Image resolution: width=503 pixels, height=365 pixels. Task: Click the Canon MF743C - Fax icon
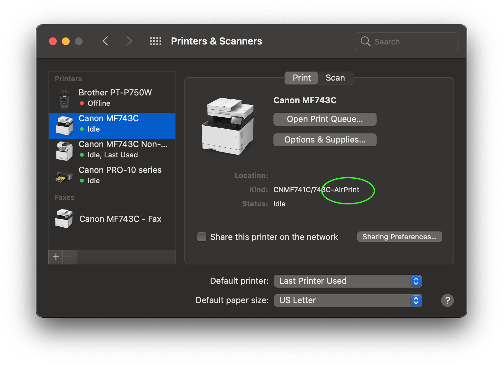(x=64, y=219)
